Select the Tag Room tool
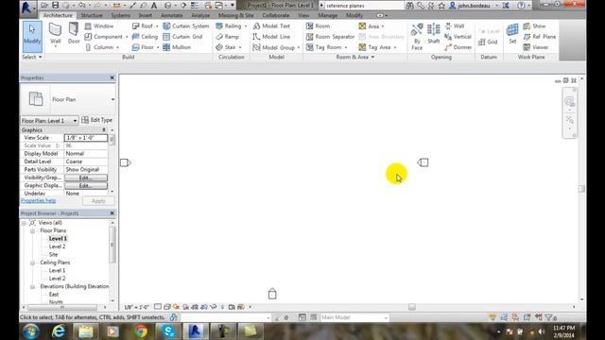Screen dimensions: 605x340 pos(327,47)
